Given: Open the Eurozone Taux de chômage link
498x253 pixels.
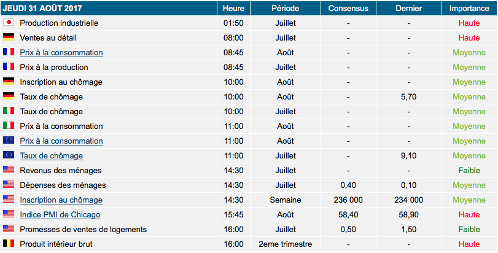Looking at the screenshot, I should click(52, 156).
